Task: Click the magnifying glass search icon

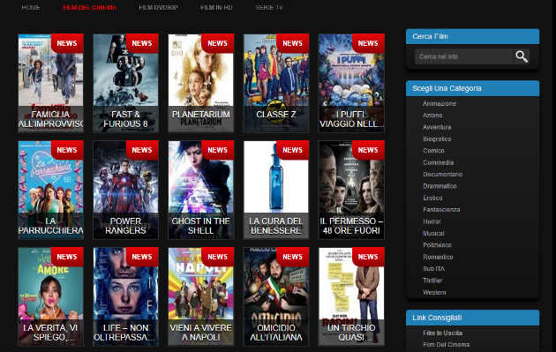Action: pos(522,56)
